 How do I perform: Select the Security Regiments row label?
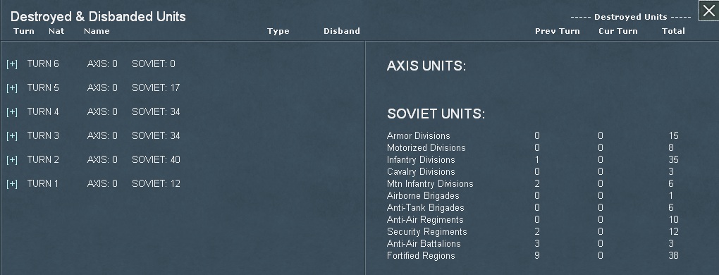pos(427,231)
